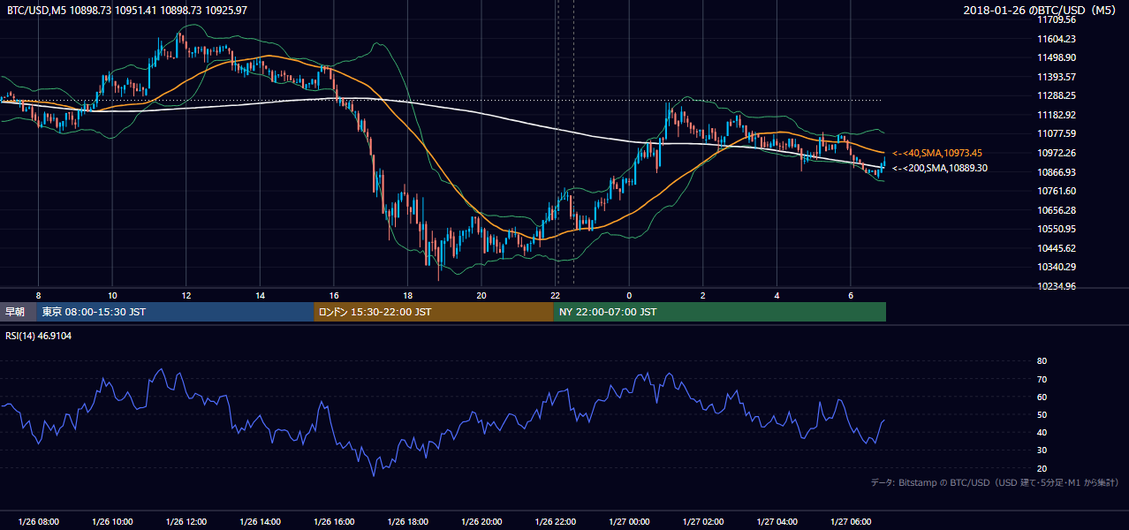The width and height of the screenshot is (1129, 530).
Task: Click the 10761.60 price axis label
Action: coord(1057,191)
